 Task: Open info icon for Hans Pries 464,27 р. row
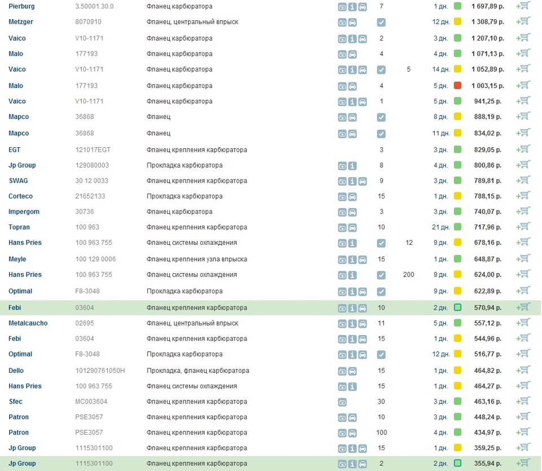pyautogui.click(x=352, y=387)
